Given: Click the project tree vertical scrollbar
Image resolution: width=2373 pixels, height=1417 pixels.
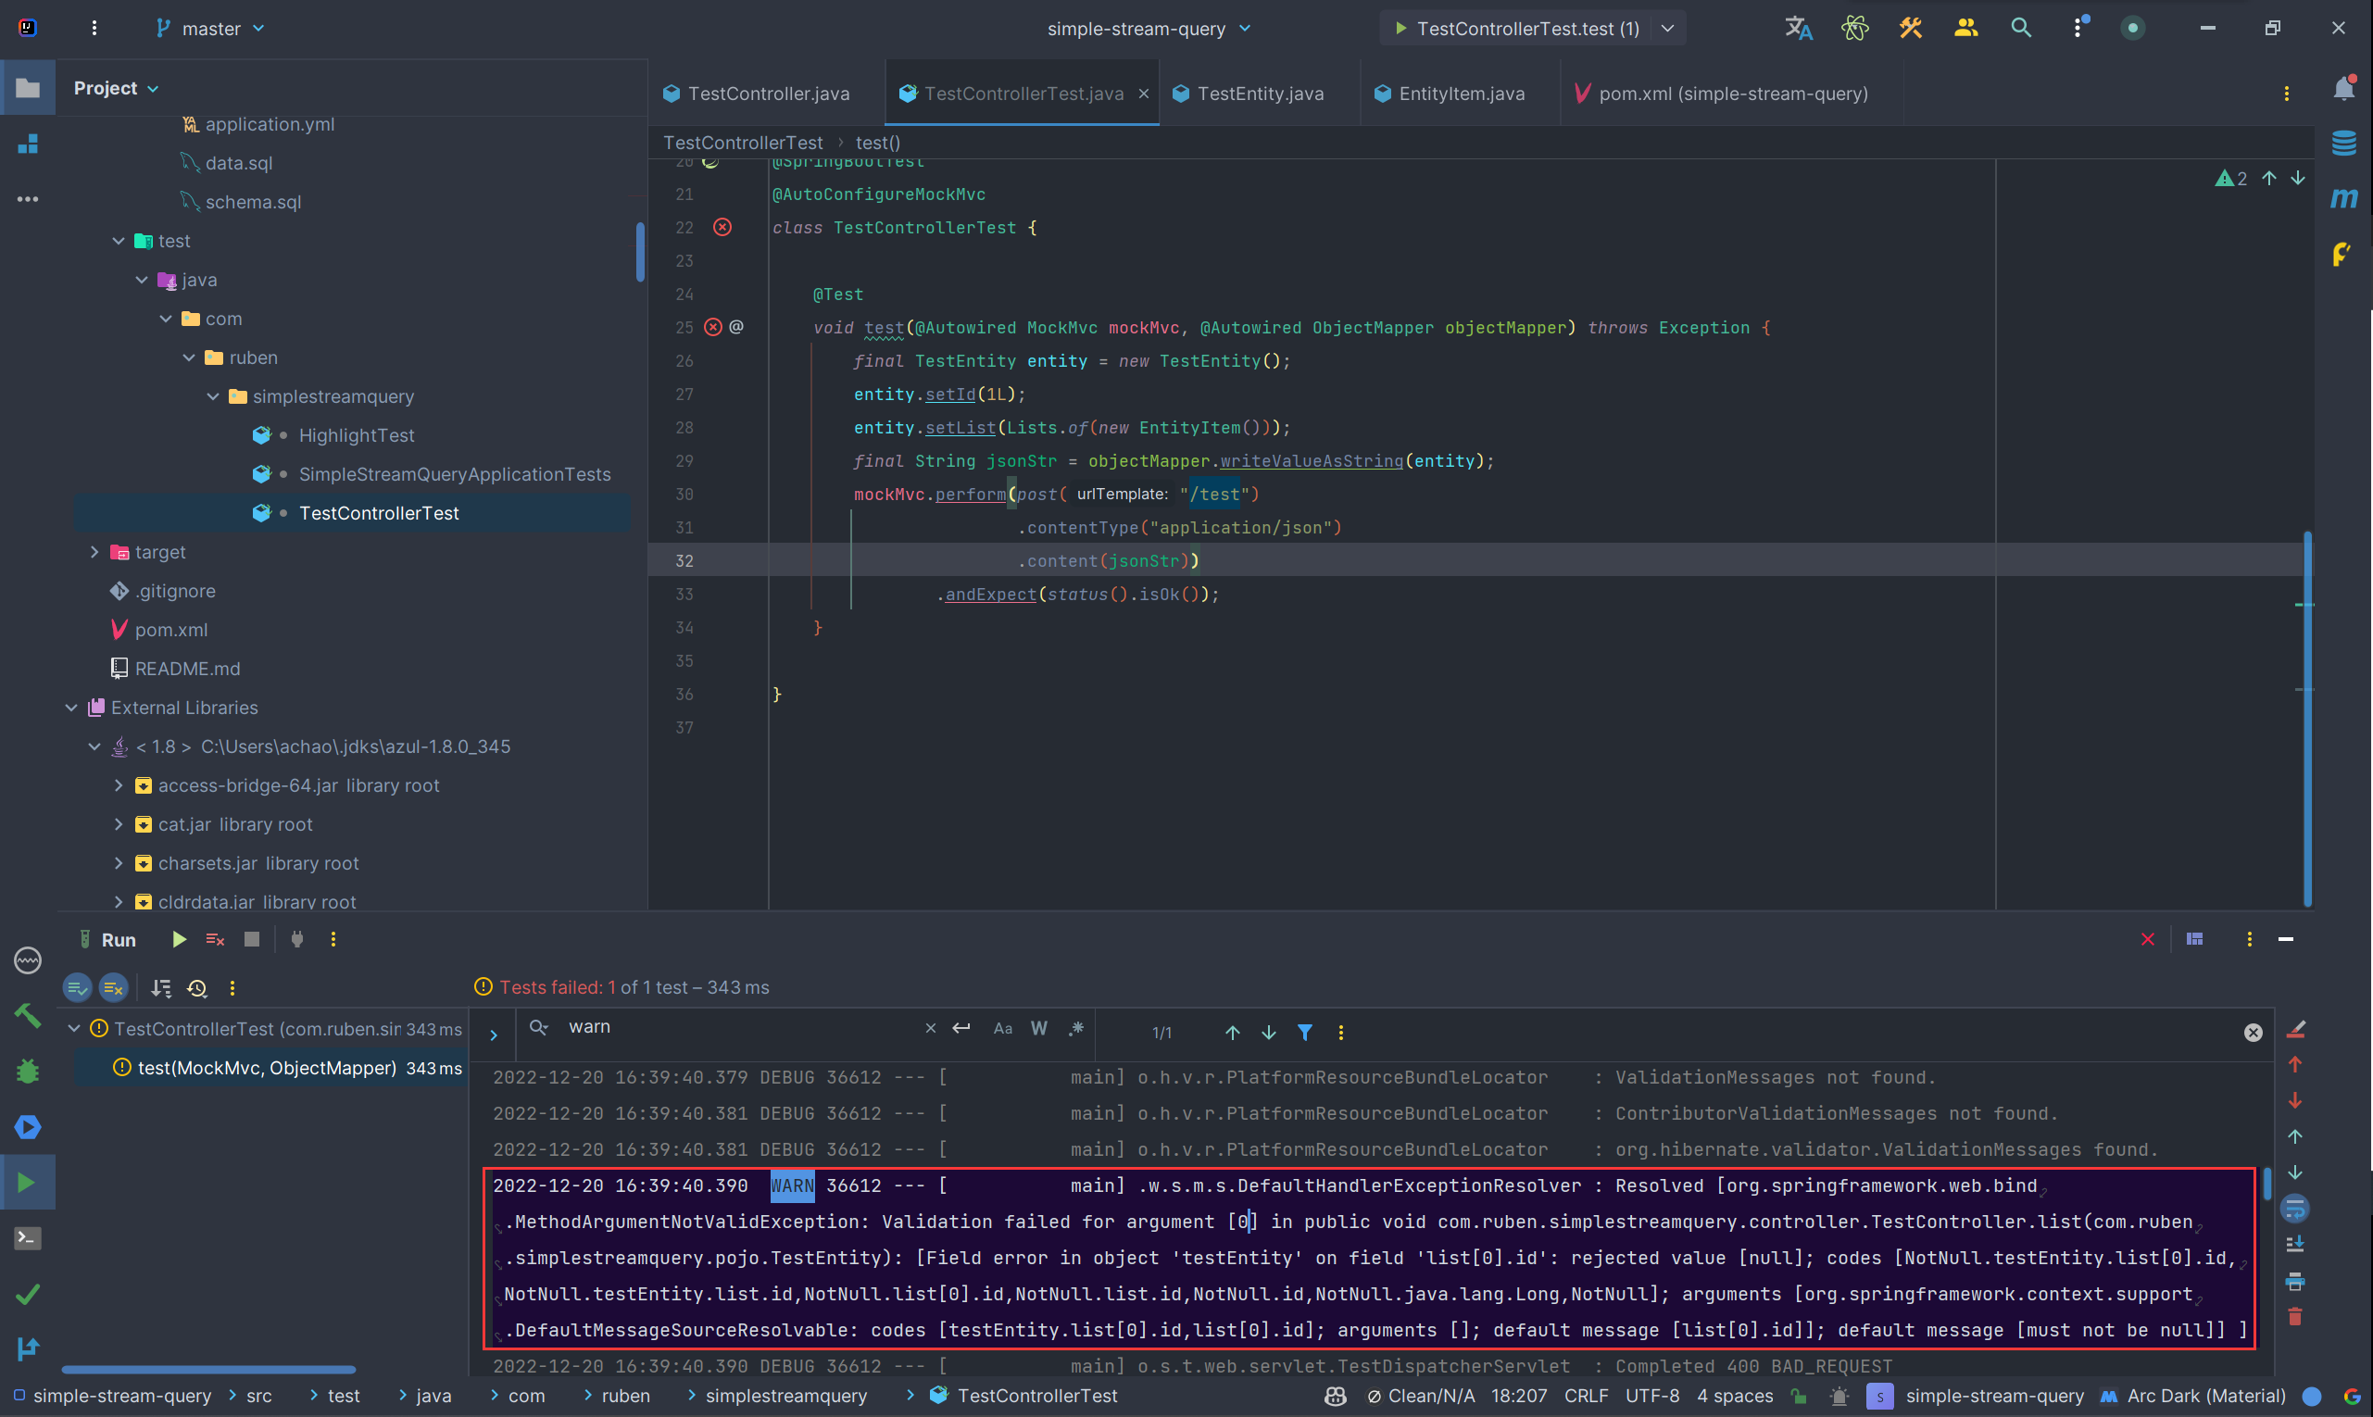Looking at the screenshot, I should (640, 252).
